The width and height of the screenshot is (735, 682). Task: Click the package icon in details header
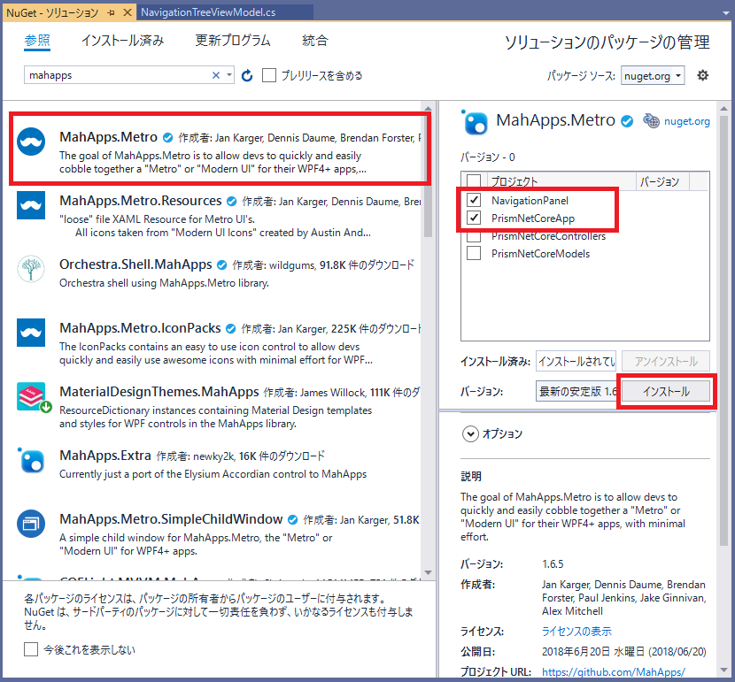pyautogui.click(x=475, y=122)
